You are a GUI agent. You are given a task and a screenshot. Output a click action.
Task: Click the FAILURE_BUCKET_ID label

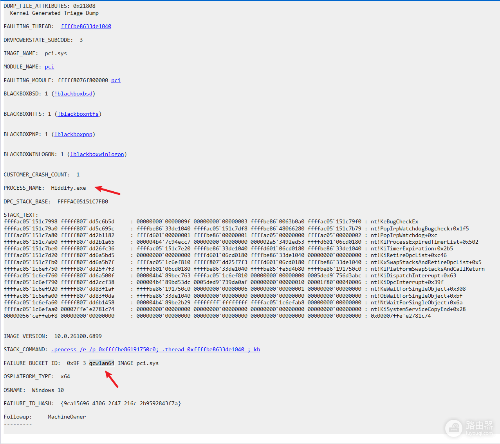32,363
